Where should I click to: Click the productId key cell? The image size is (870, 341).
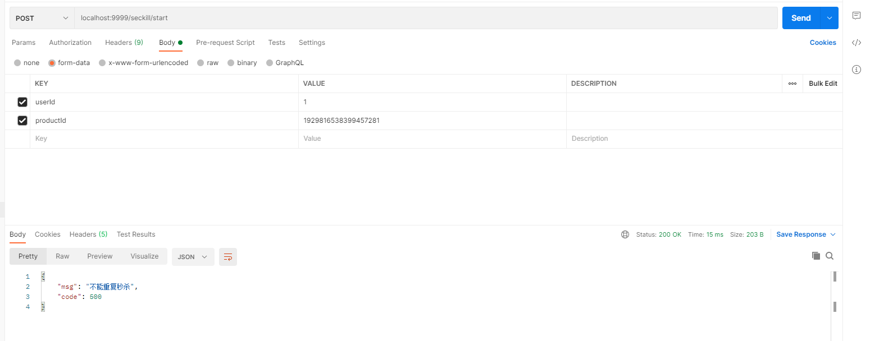click(164, 121)
